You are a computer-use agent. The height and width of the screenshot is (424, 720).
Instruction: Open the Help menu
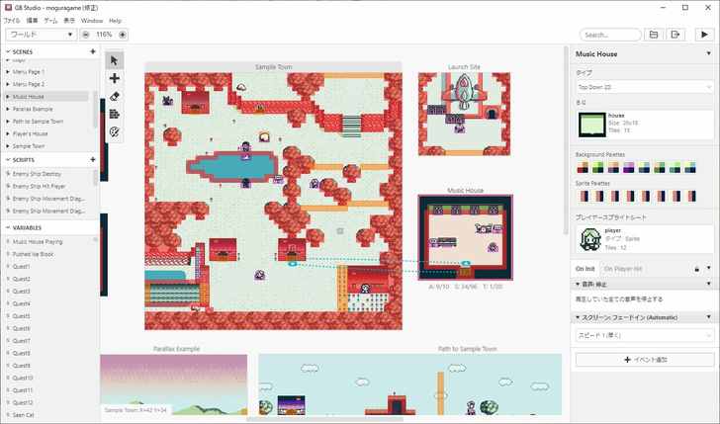click(116, 21)
